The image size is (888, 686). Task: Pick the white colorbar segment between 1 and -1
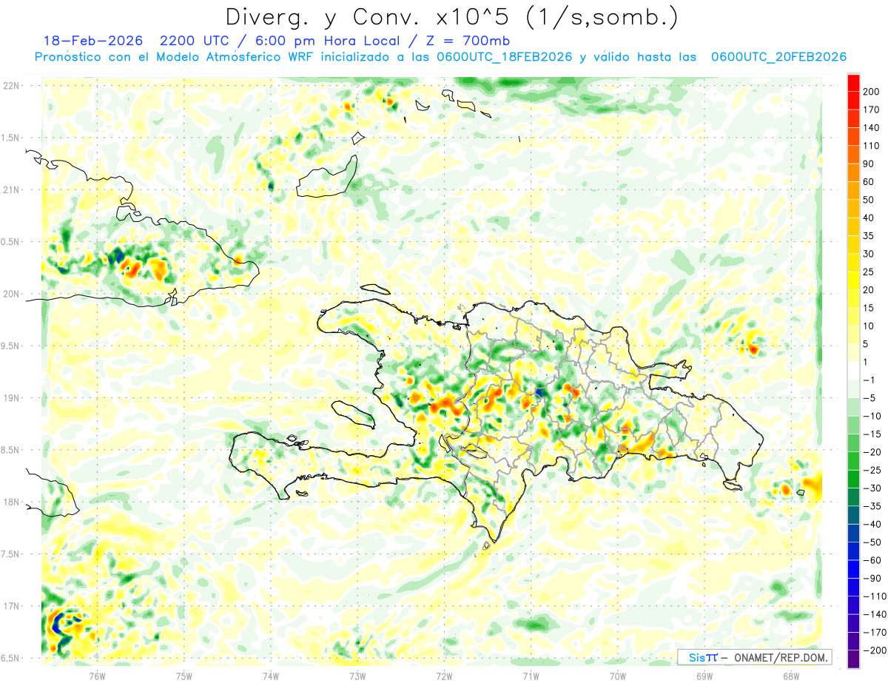(x=853, y=371)
